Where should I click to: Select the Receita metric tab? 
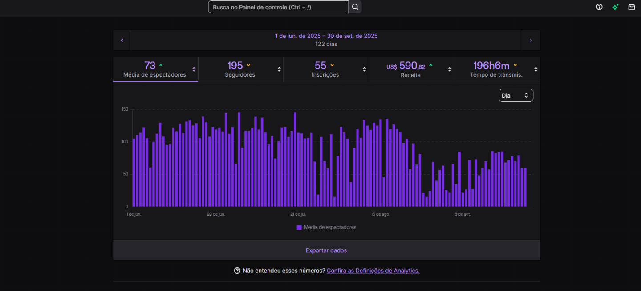pos(411,69)
